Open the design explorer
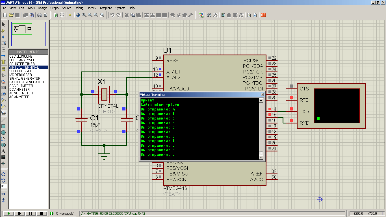 click(x=223, y=15)
